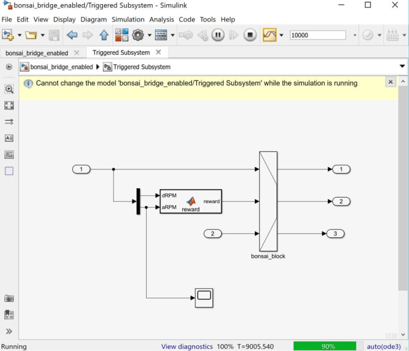Expand the Open folder dropdown arrow
Viewport: 409px width, 351px height.
pyautogui.click(x=43, y=35)
